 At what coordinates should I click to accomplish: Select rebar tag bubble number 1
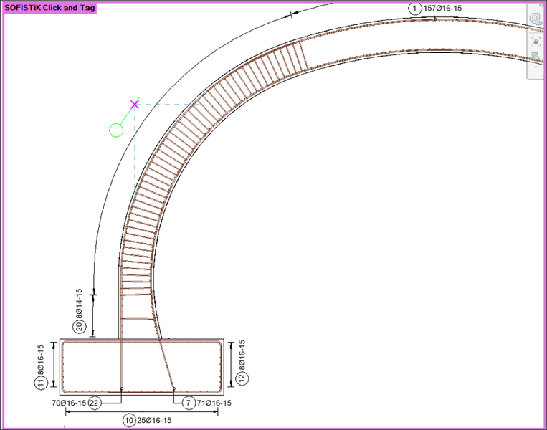point(415,9)
